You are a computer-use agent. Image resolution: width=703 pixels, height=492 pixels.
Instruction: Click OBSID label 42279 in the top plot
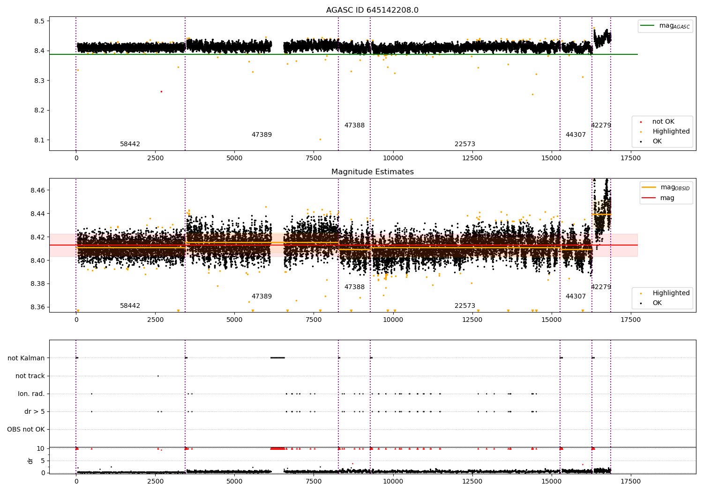[601, 126]
